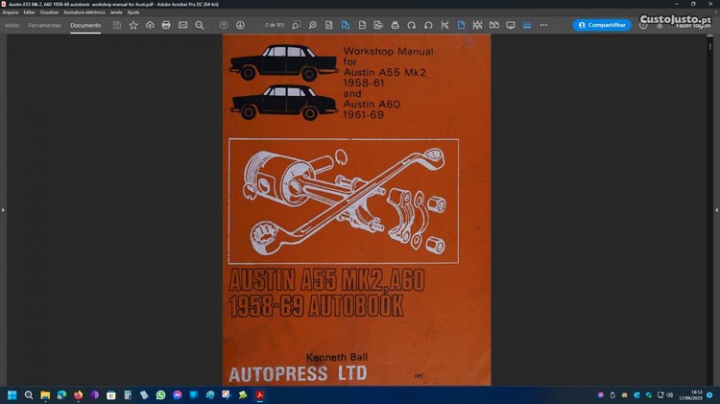Click the Compartilhar button

pyautogui.click(x=602, y=25)
